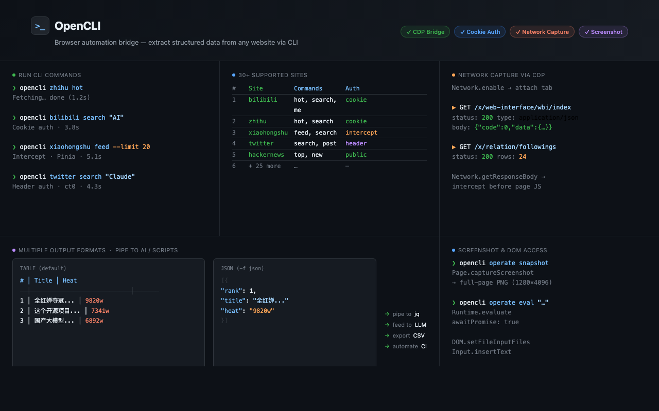659x411 pixels.
Task: Select the Cookie Auth badge
Action: tap(480, 32)
